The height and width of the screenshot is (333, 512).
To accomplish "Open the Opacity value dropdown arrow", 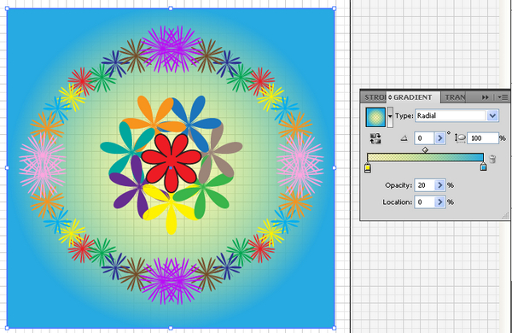I will point(439,185).
